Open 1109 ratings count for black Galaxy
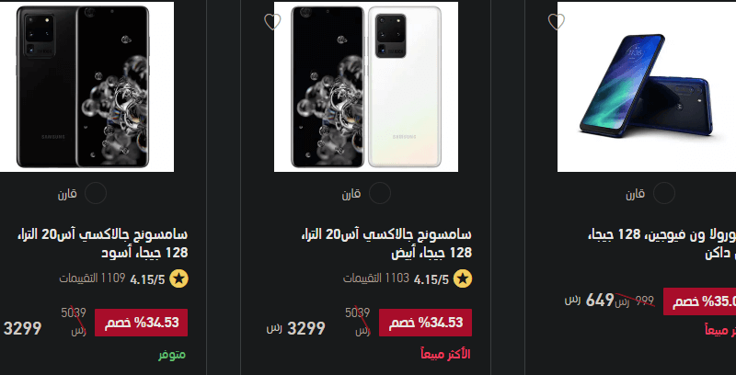The image size is (736, 375). pos(92,278)
